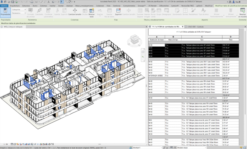Click the 1 : 50 view scale
The width and height of the screenshot is (247, 149).
(6, 144)
